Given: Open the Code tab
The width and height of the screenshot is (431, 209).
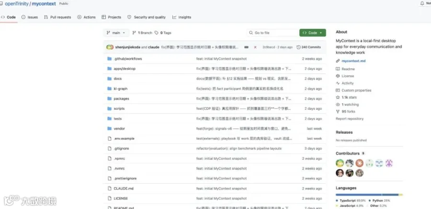Looking at the screenshot, I should [x=8, y=17].
